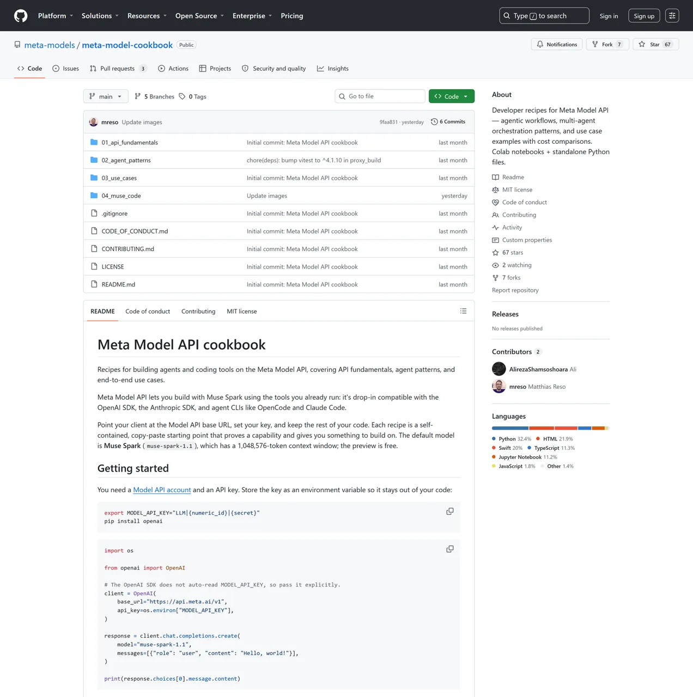The width and height of the screenshot is (693, 697).
Task: Switch to the Projects tab
Action: click(x=215, y=69)
